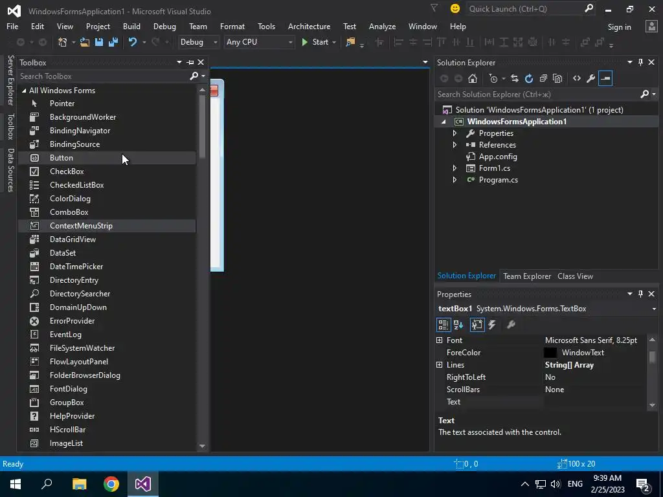663x497 pixels.
Task: Select the Button control in Toolbox
Action: pos(107,158)
